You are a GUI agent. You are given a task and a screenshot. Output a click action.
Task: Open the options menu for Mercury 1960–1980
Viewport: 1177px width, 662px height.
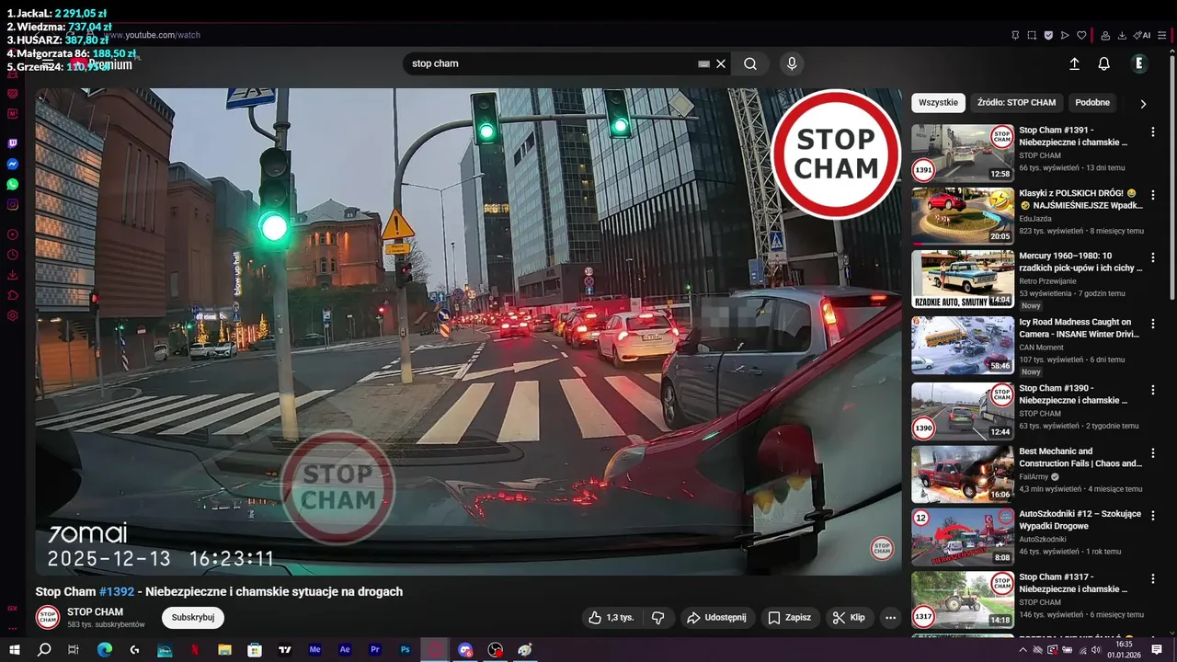[x=1152, y=257]
